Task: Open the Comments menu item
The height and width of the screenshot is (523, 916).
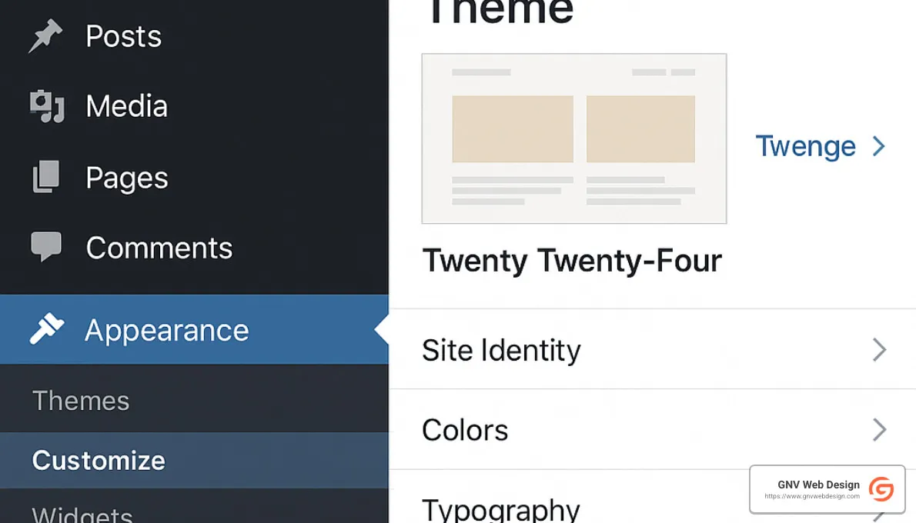Action: 159,248
